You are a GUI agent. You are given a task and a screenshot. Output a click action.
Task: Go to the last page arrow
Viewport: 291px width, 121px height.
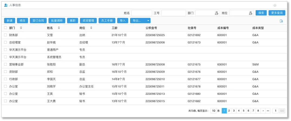(x=268, y=111)
